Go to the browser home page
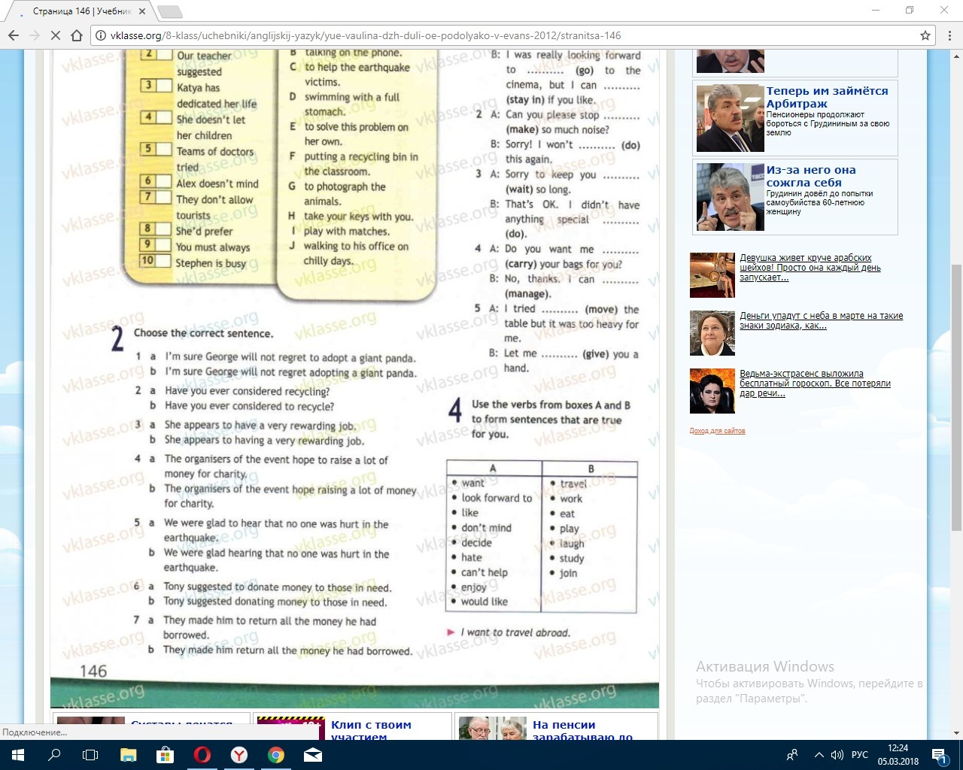This screenshot has width=963, height=770. point(77,35)
